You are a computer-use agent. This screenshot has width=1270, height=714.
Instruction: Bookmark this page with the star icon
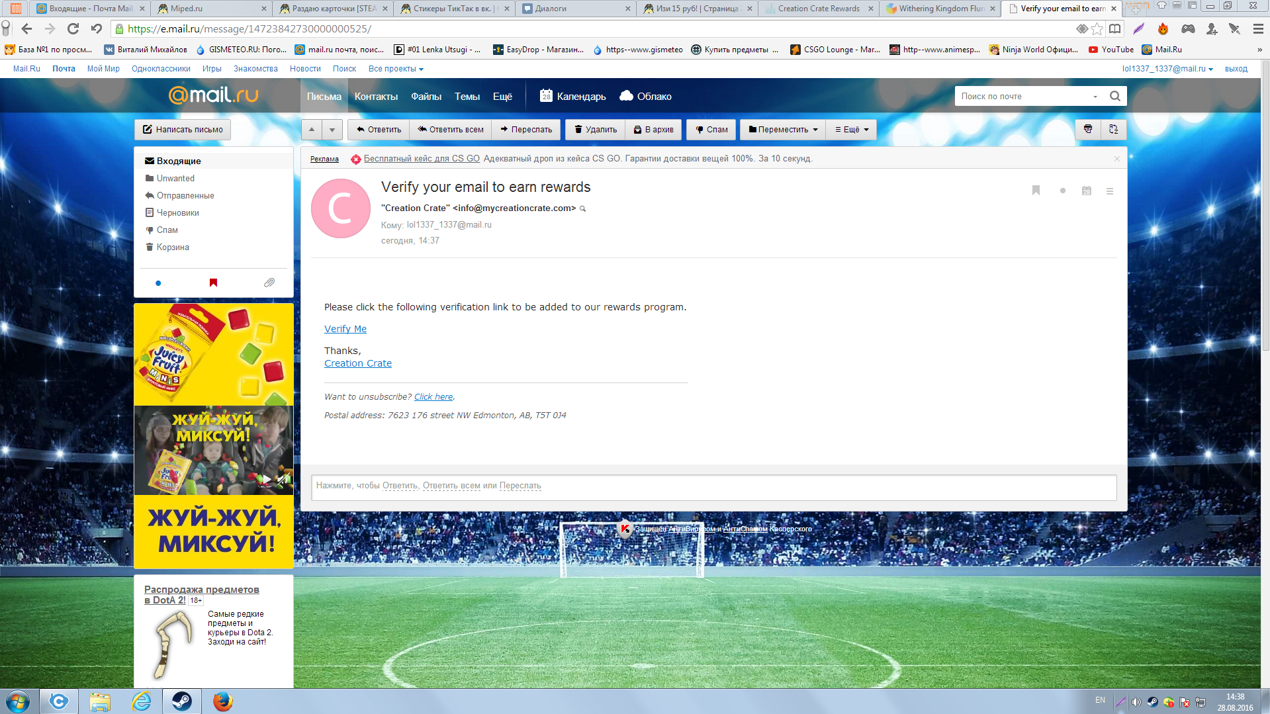pos(1097,29)
